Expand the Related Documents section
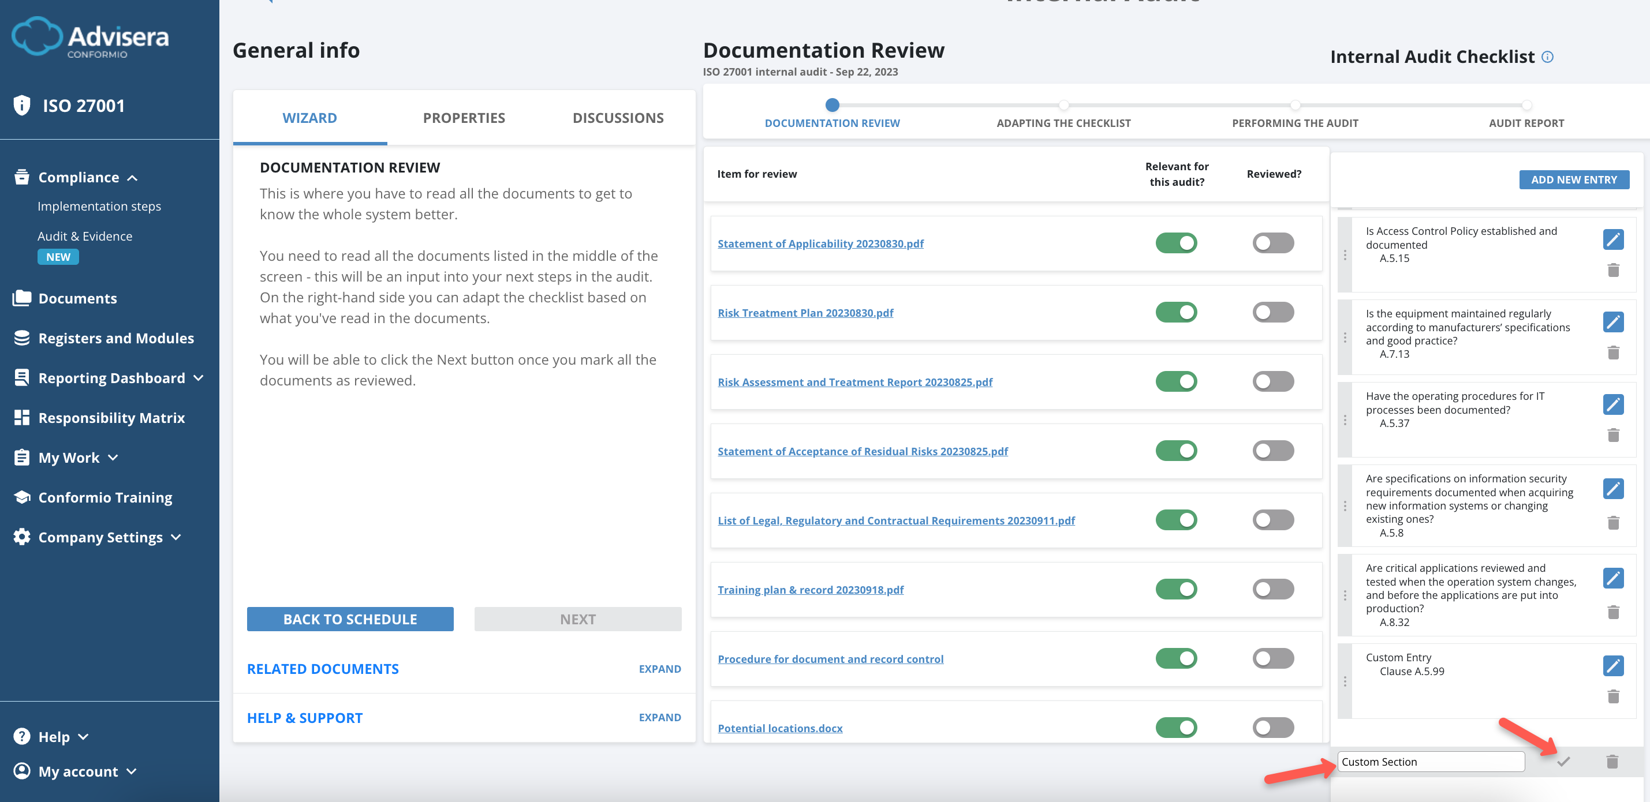1650x802 pixels. (x=659, y=669)
